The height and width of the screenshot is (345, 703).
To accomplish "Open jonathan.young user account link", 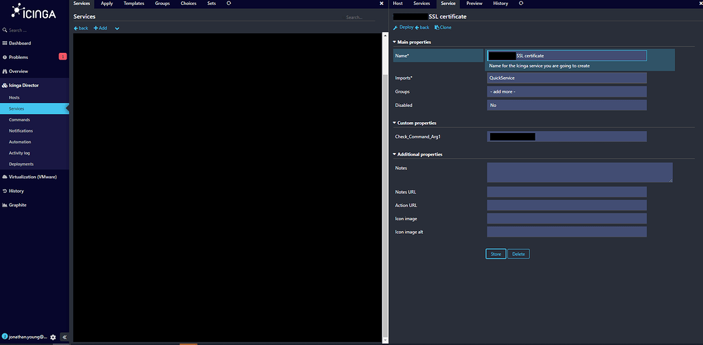I will [25, 337].
